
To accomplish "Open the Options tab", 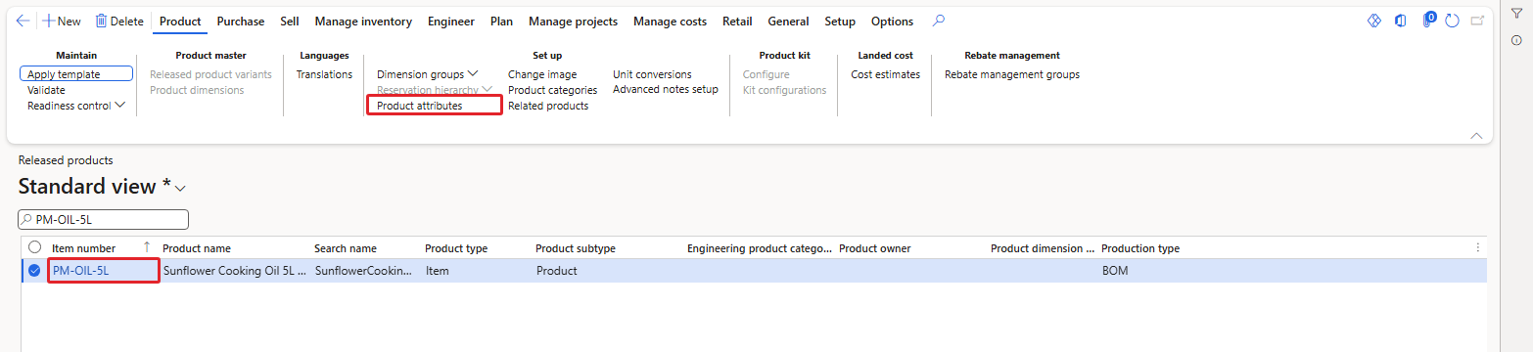I will click(892, 22).
